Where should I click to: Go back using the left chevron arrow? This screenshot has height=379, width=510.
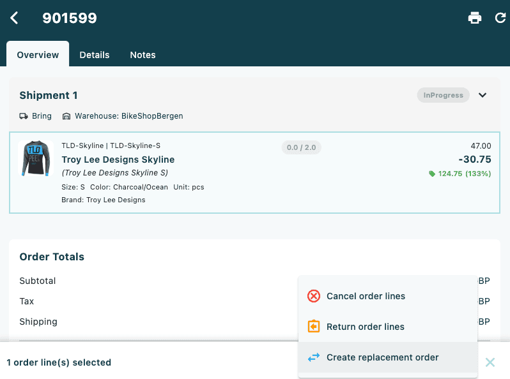tap(14, 18)
